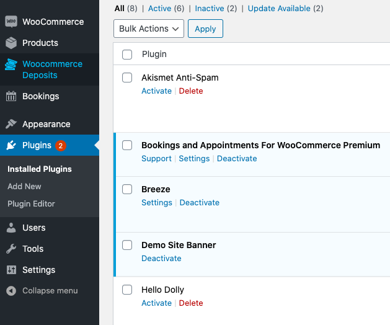
Task: Delete the Hello Dolly plugin
Action: tap(191, 303)
